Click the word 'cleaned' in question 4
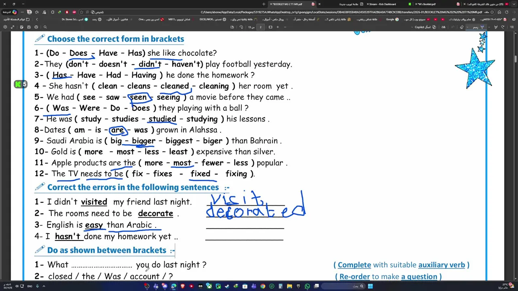The height and width of the screenshot is (291, 518). [x=174, y=86]
